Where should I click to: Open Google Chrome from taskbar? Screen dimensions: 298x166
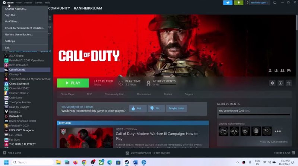point(84,162)
